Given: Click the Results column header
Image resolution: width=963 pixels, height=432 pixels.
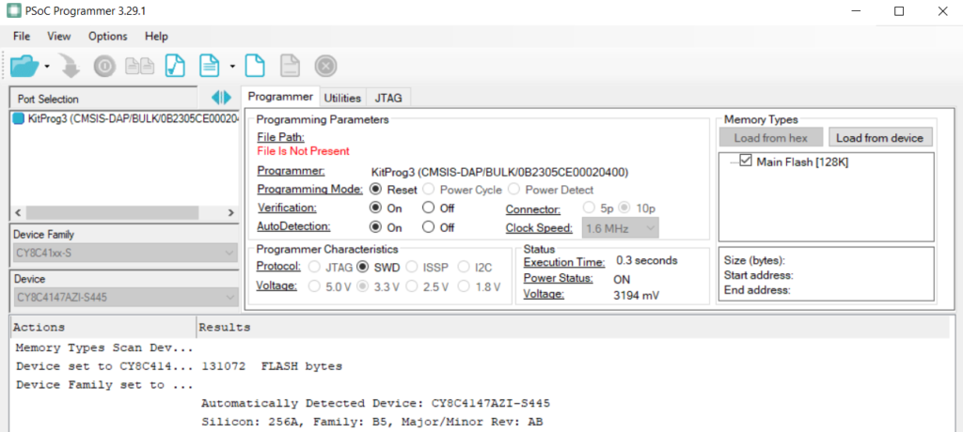Looking at the screenshot, I should click(x=574, y=328).
